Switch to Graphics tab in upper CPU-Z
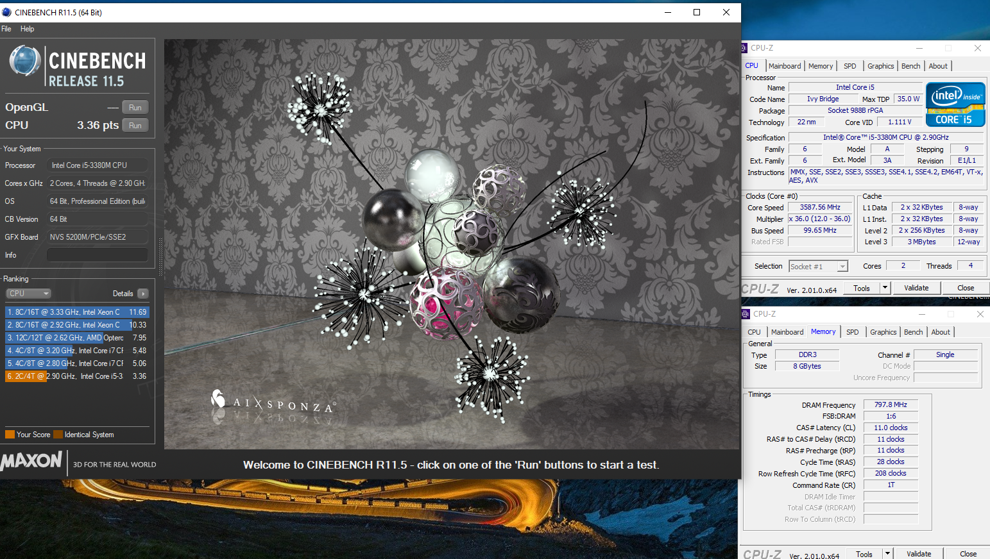The height and width of the screenshot is (559, 990). click(x=881, y=66)
